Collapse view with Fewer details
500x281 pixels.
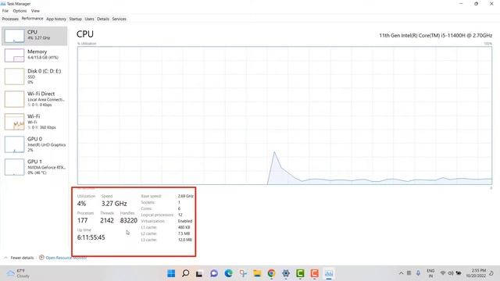19,258
